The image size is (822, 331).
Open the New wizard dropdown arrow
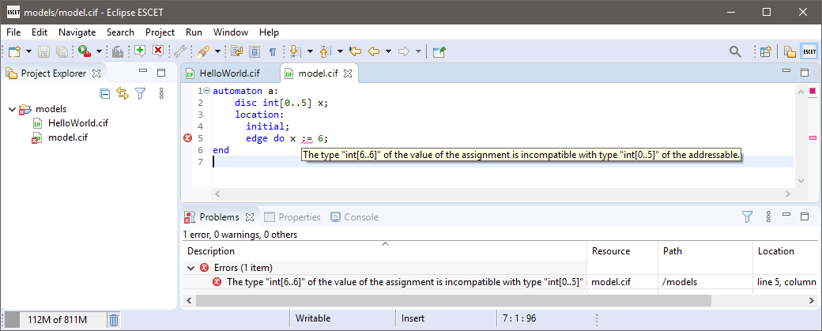(28, 51)
